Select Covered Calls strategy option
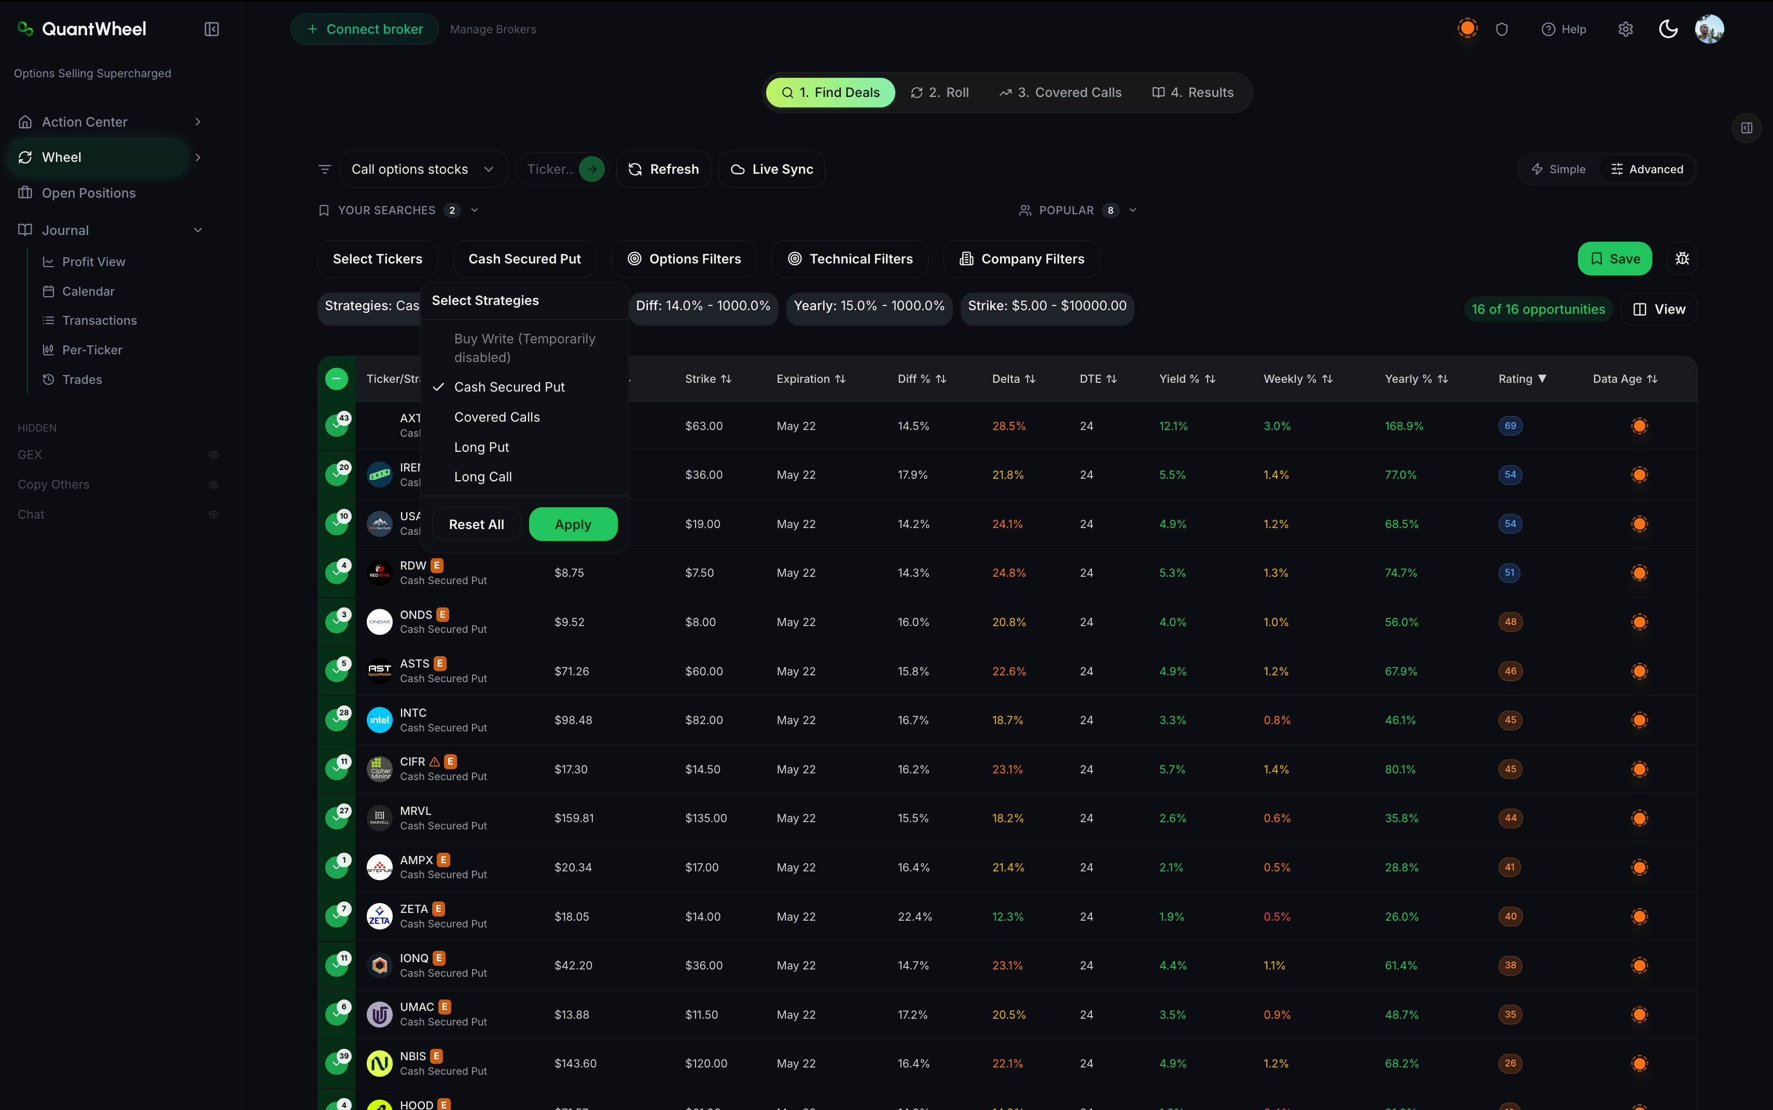This screenshot has width=1773, height=1110. tap(524, 417)
